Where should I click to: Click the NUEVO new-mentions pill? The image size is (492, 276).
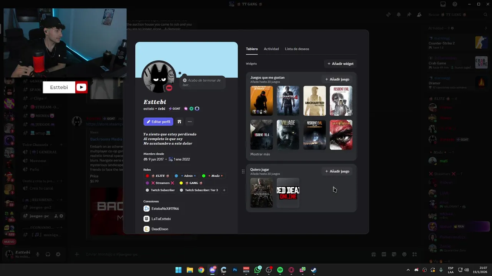pyautogui.click(x=9, y=242)
